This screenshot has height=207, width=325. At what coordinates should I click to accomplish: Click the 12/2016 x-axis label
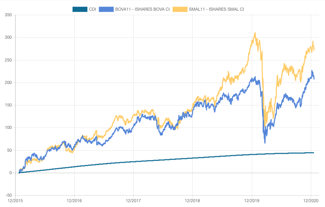point(75,200)
